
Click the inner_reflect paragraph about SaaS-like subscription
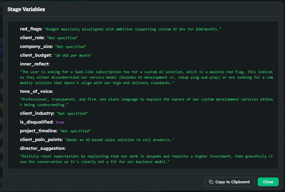tap(146, 77)
